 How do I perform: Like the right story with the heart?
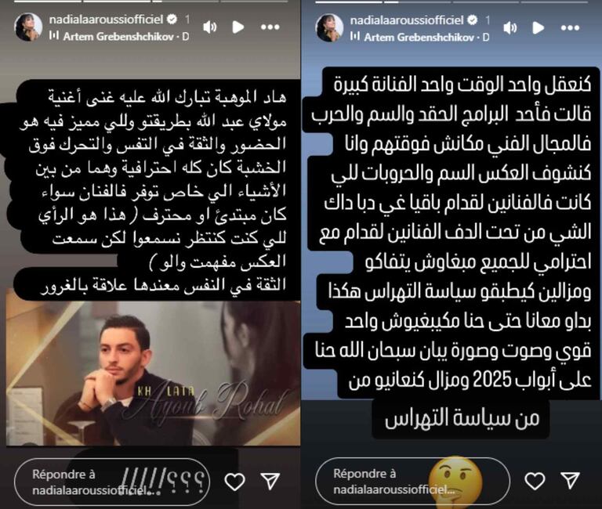[x=535, y=481]
